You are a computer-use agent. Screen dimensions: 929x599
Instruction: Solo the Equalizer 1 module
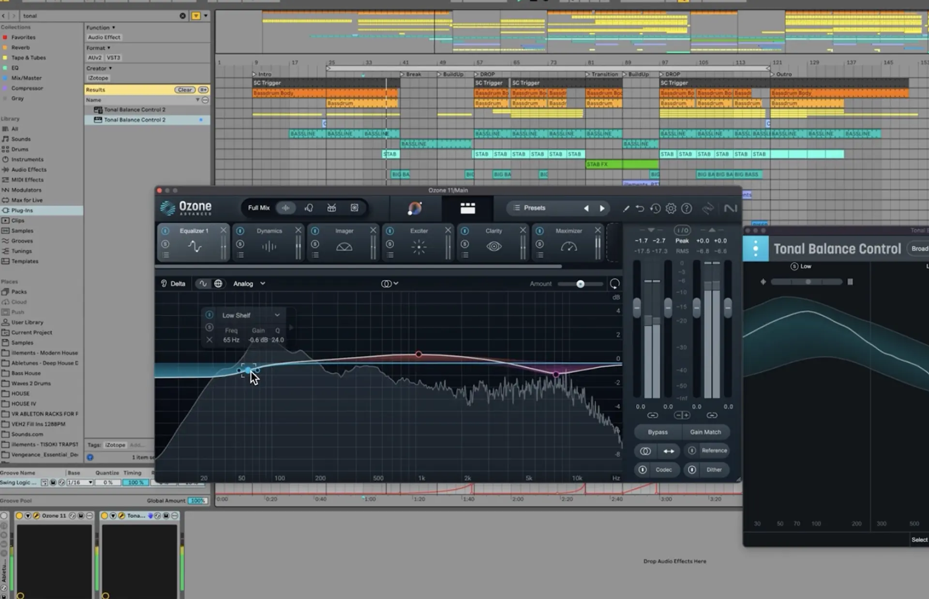165,244
